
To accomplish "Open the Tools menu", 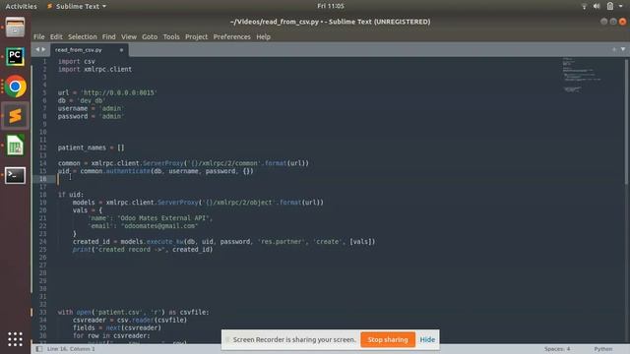I will coord(171,36).
